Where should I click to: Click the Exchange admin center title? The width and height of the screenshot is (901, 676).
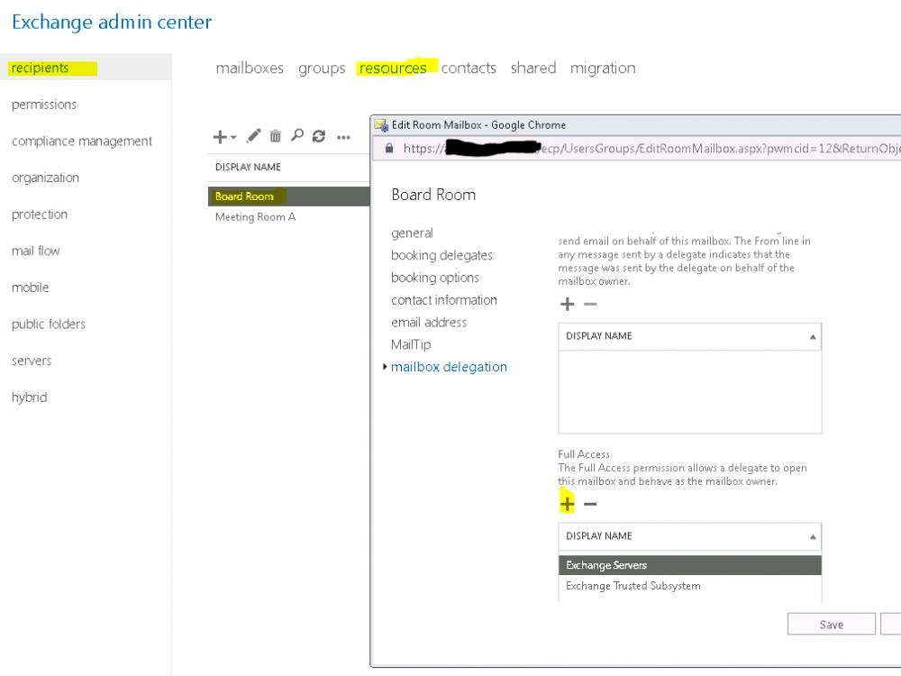(112, 23)
